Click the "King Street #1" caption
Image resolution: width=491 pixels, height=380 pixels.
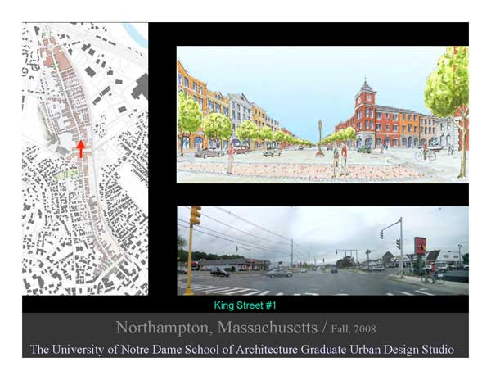[245, 305]
